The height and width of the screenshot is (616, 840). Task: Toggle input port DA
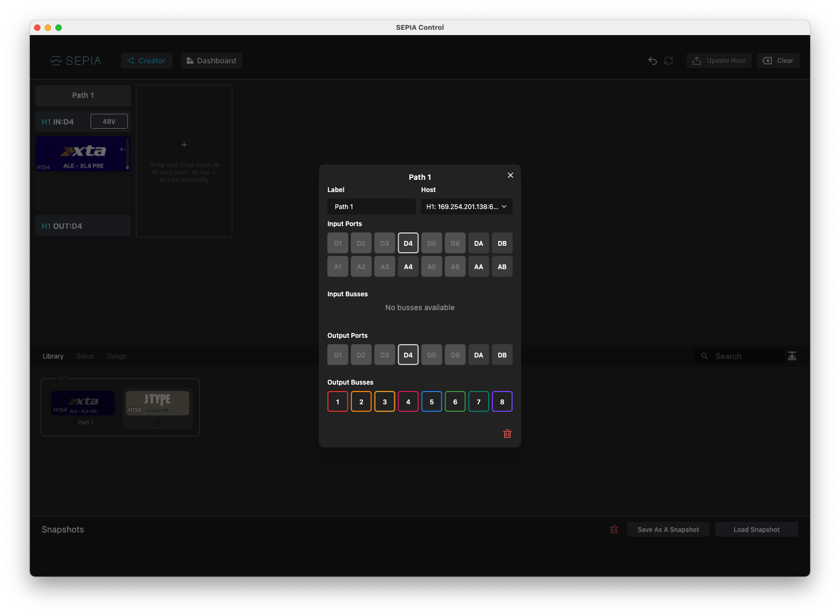point(478,243)
